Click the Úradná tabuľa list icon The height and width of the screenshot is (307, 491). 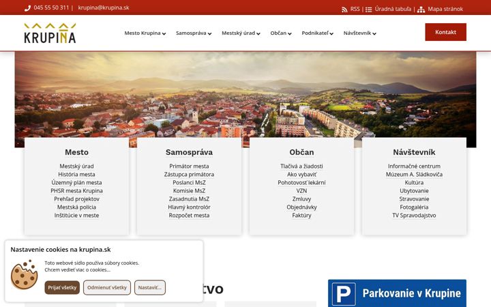[368, 10]
